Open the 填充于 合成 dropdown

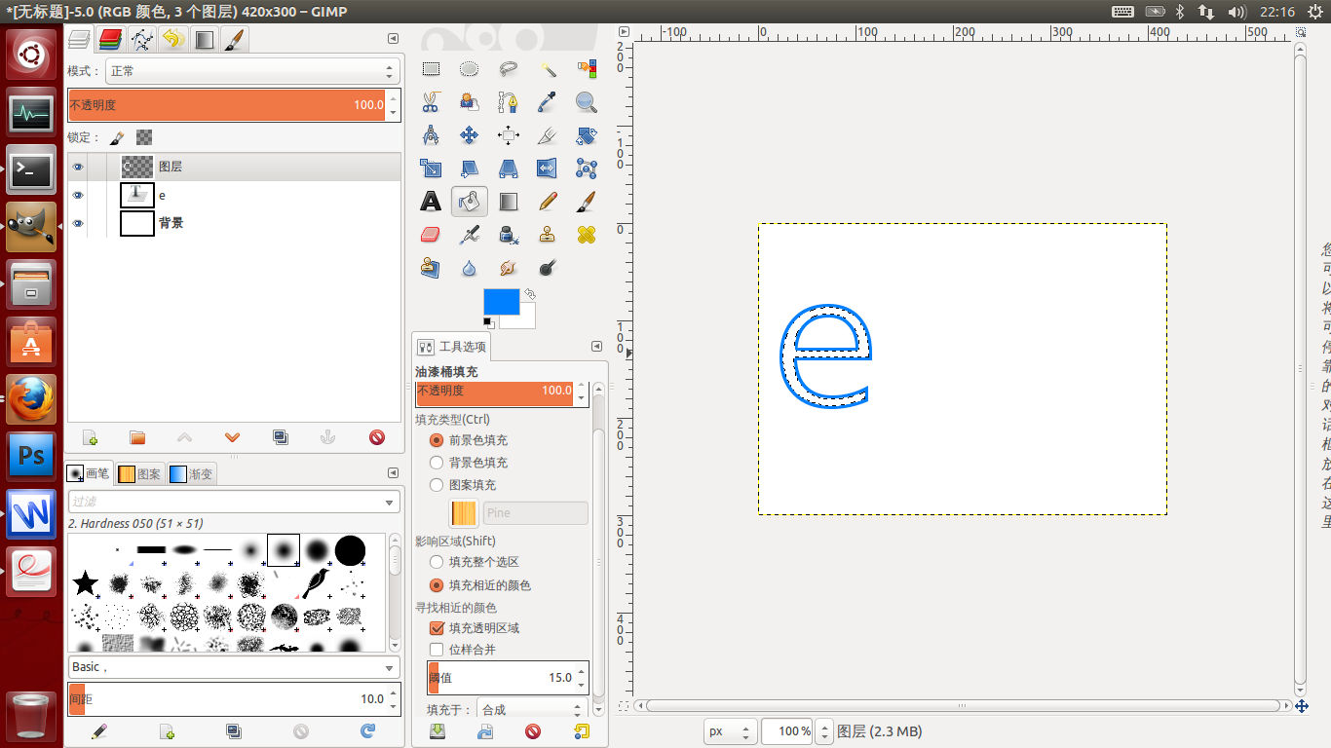click(532, 710)
